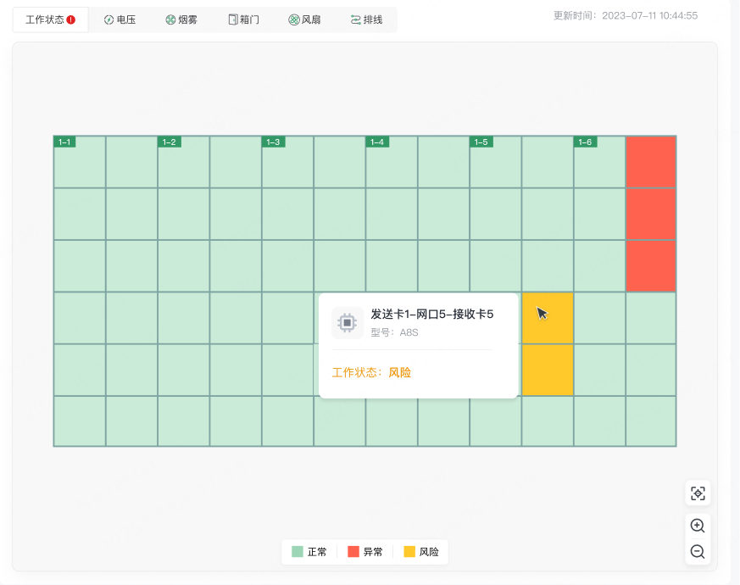Click the 1-5 labeled cabinet cell
This screenshot has width=740, height=585.
pos(496,162)
